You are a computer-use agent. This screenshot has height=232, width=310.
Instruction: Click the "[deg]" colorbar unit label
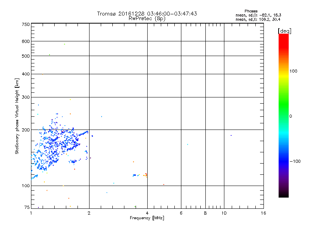coord(284,31)
